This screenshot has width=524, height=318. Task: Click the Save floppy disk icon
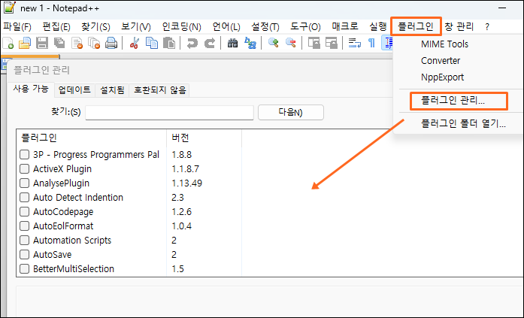pyautogui.click(x=42, y=43)
